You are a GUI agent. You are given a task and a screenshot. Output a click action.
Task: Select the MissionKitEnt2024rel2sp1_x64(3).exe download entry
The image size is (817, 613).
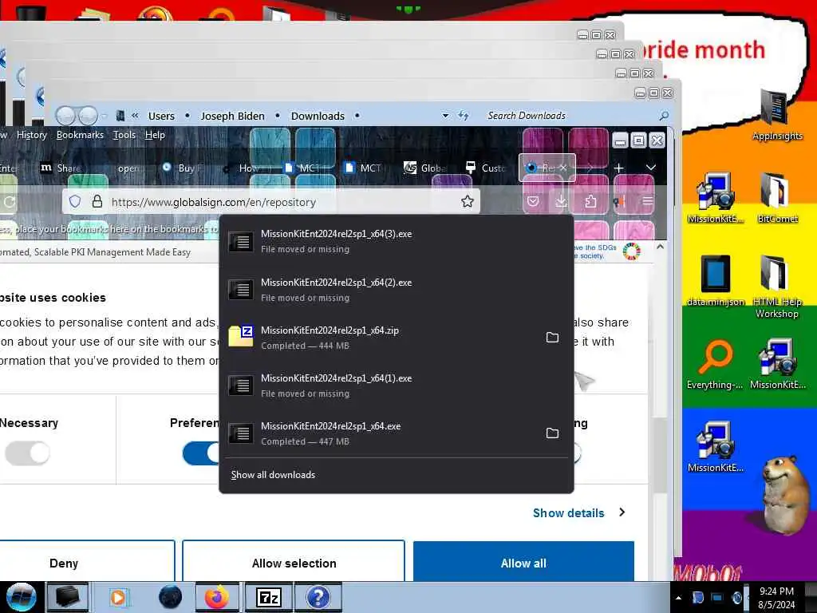click(x=397, y=241)
